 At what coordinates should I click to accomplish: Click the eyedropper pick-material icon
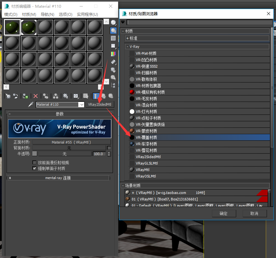(31, 104)
